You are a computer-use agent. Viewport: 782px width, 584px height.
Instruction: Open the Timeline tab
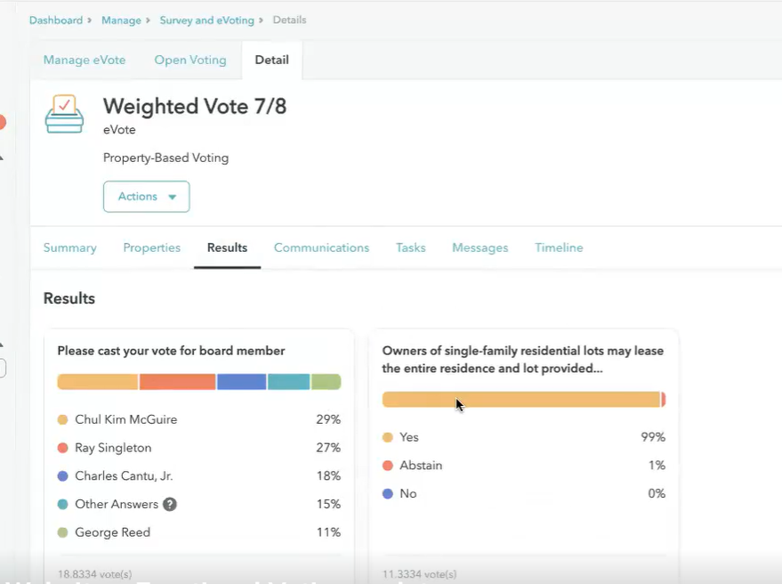click(x=559, y=247)
